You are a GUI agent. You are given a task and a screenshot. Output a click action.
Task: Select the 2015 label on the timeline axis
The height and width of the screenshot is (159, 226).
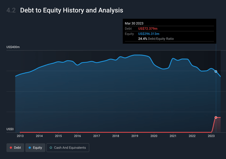coord(58,136)
